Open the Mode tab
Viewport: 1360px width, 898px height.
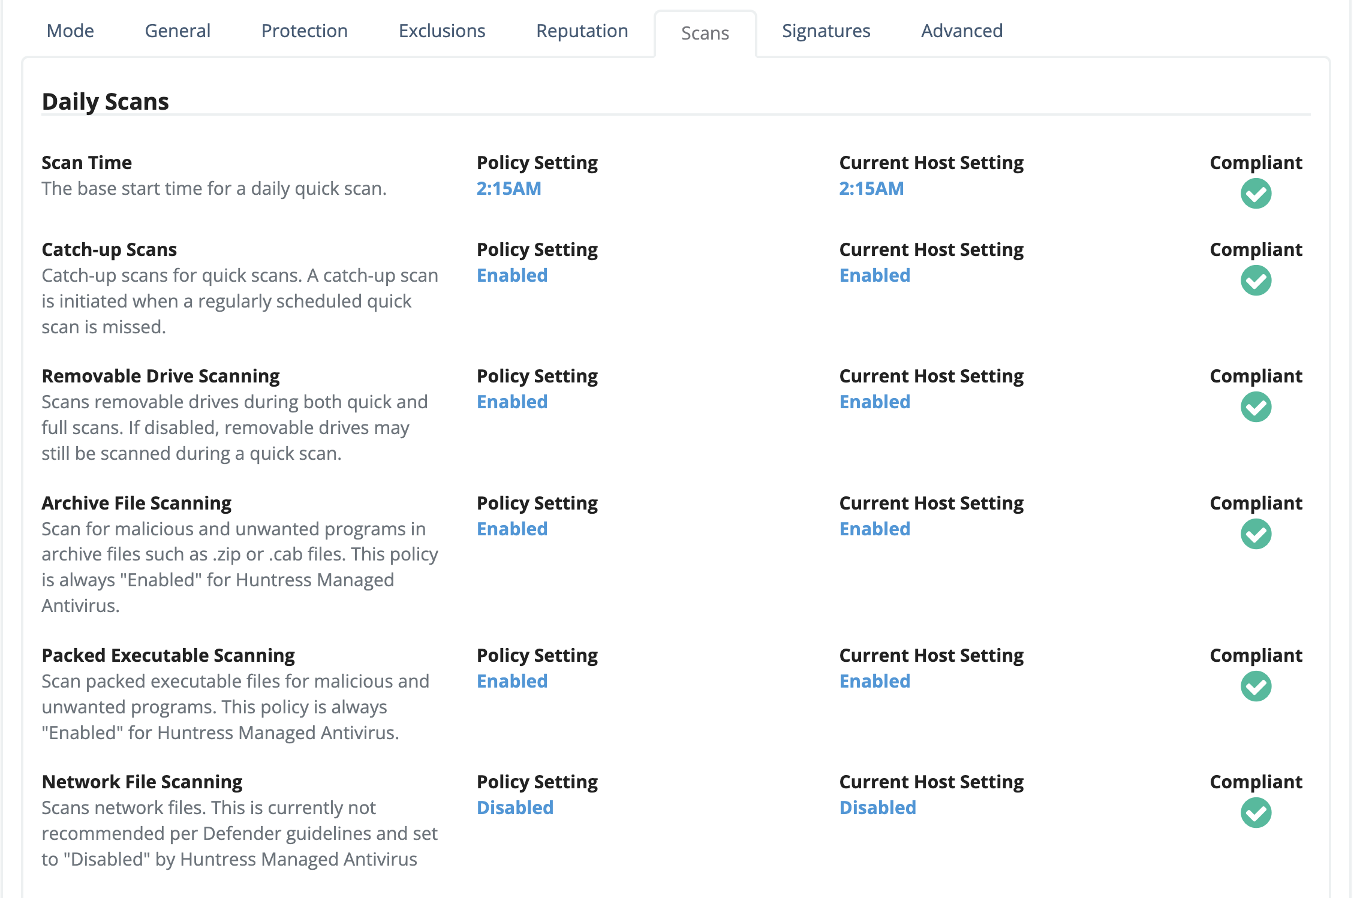coord(70,31)
